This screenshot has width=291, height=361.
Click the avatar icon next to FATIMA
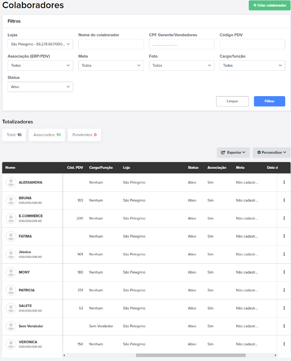pyautogui.click(x=11, y=236)
